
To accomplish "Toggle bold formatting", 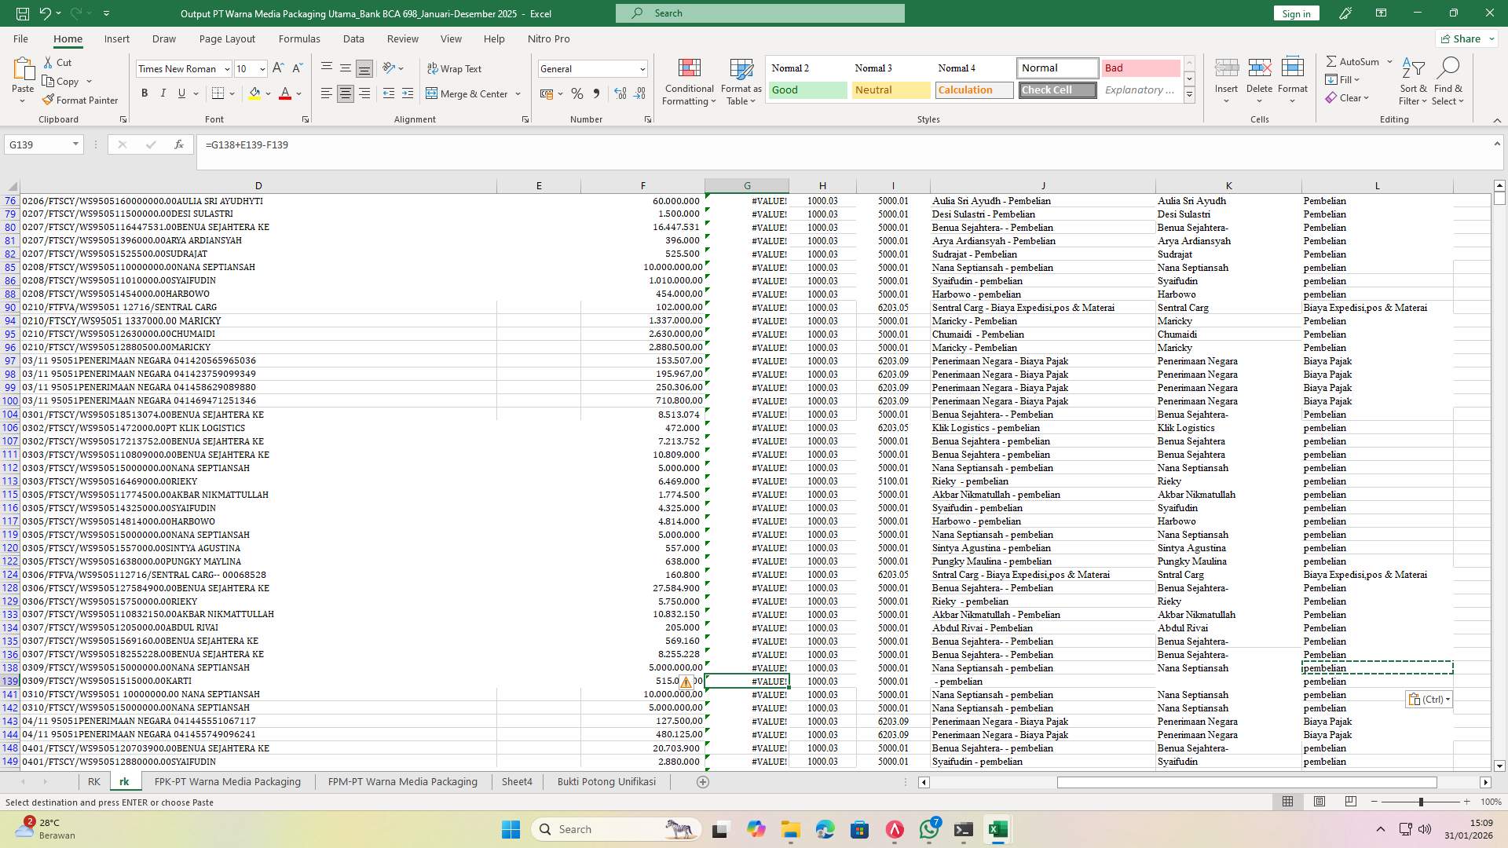I will click(145, 93).
